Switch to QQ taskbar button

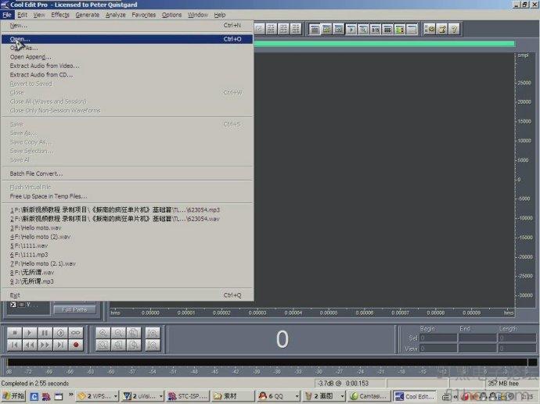click(279, 396)
